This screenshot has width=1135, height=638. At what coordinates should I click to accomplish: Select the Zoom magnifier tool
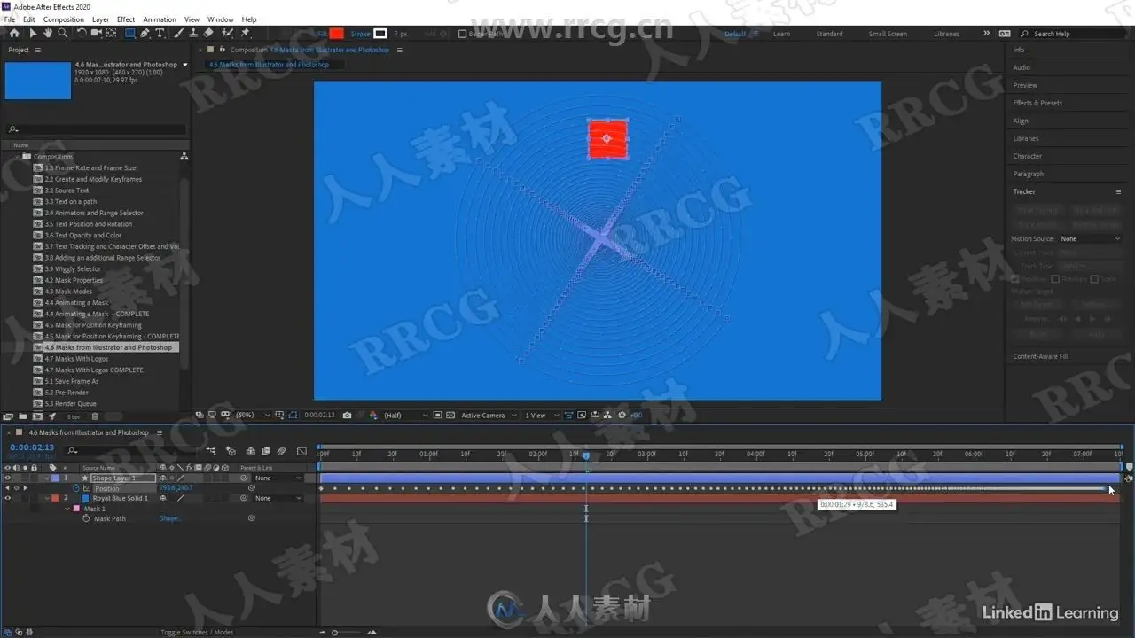pyautogui.click(x=62, y=34)
